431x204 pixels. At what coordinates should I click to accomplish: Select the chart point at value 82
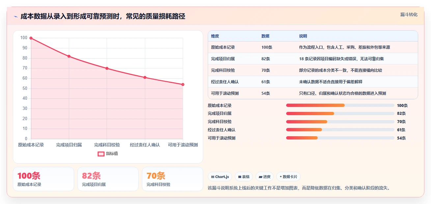click(69, 56)
